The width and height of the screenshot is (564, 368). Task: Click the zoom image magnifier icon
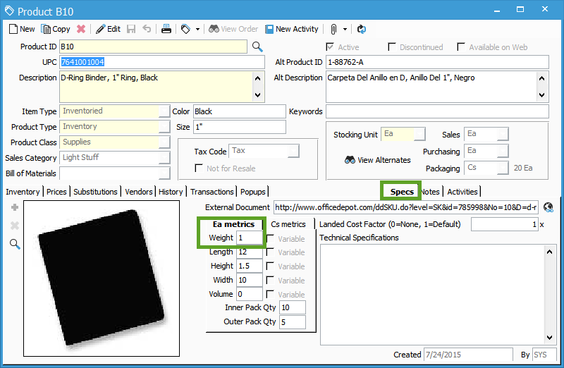15,244
